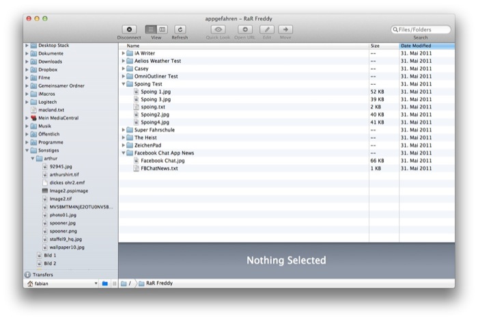Click the Transfers info icon
This screenshot has width=478, height=320.
[28, 274]
